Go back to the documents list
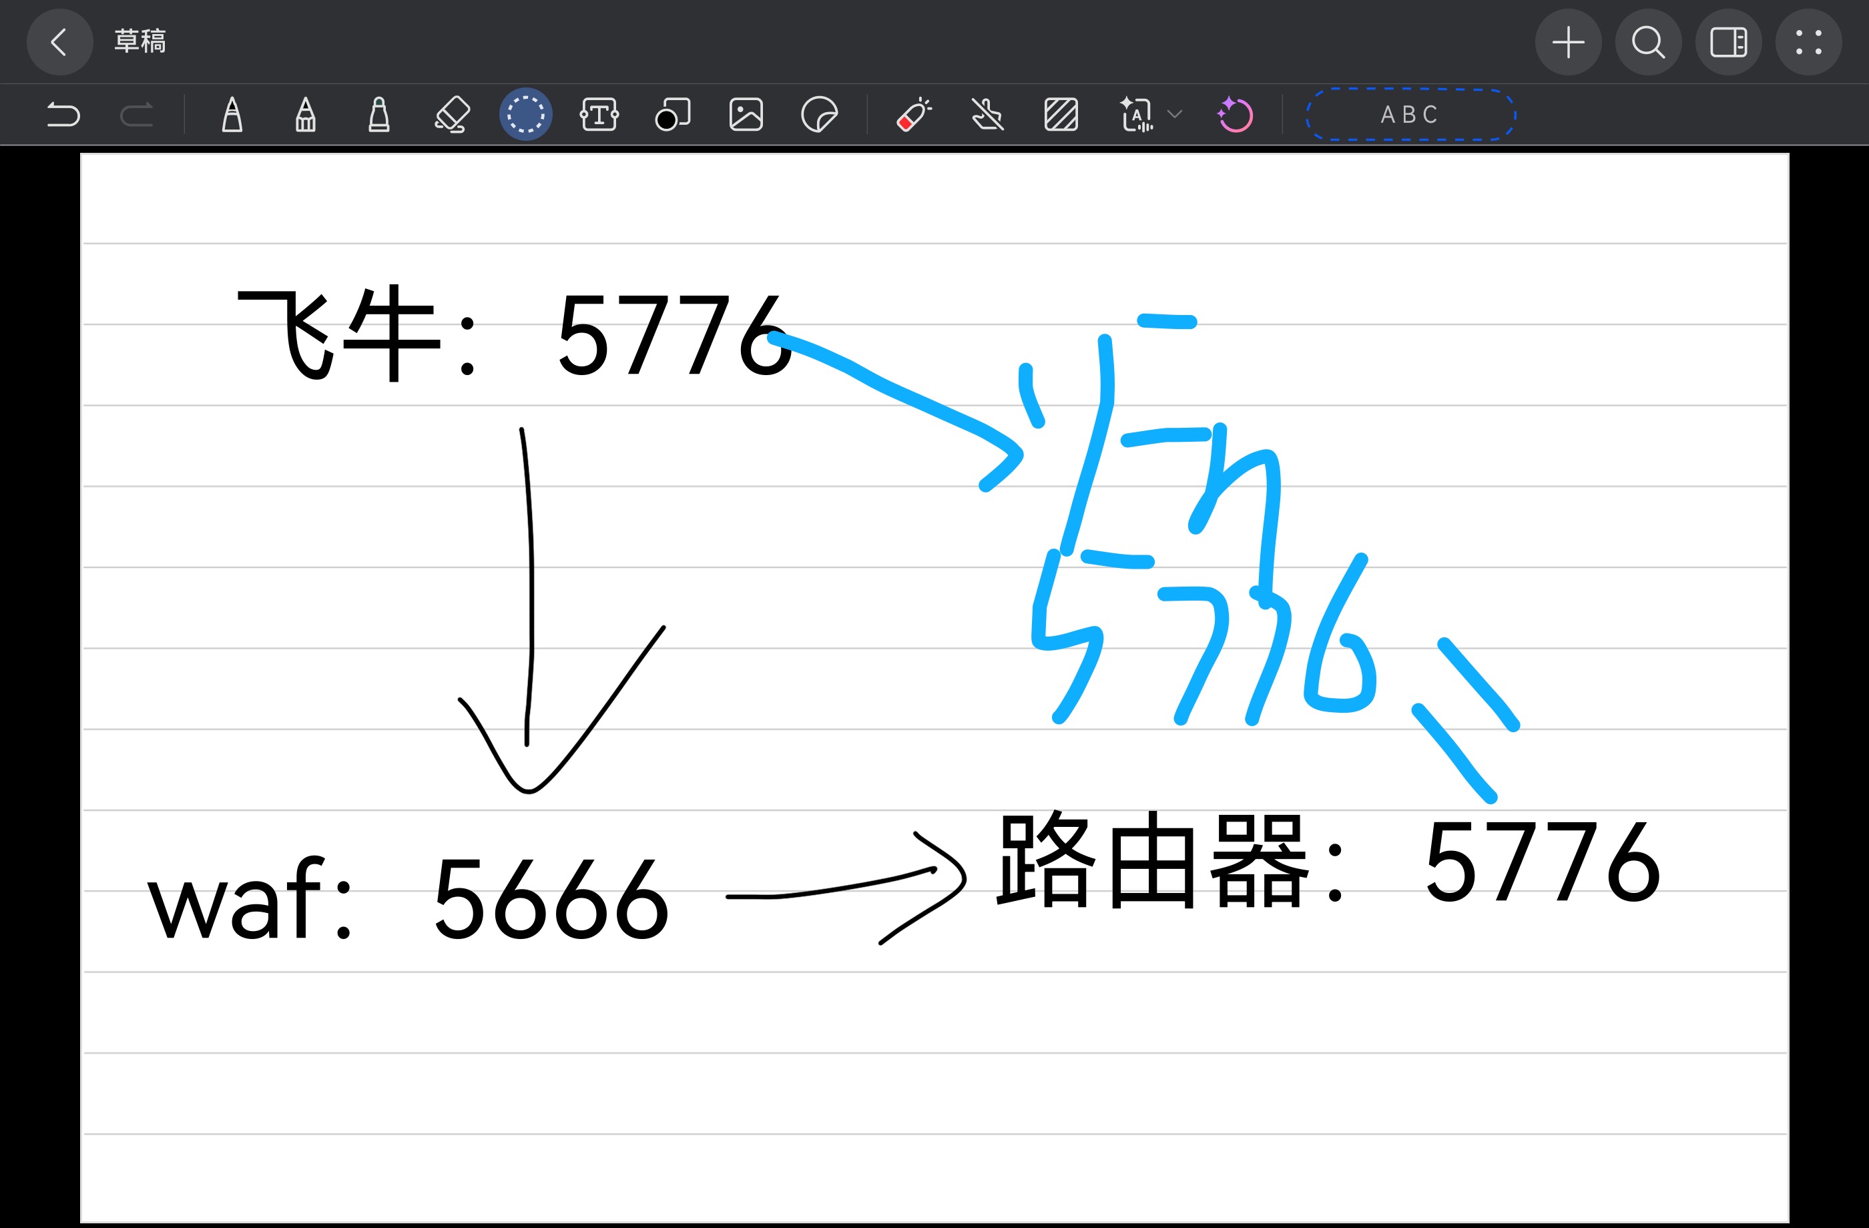Screen dimensions: 1869x1228 click(59, 41)
